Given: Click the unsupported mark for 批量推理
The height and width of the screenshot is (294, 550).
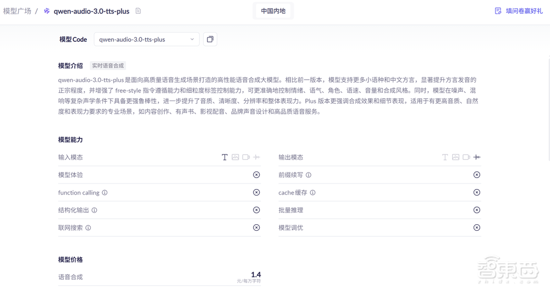Looking at the screenshot, I should coord(477,210).
